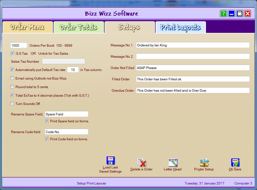
Task: Maximize the Bizz Wizz window
Action: [x=239, y=14]
